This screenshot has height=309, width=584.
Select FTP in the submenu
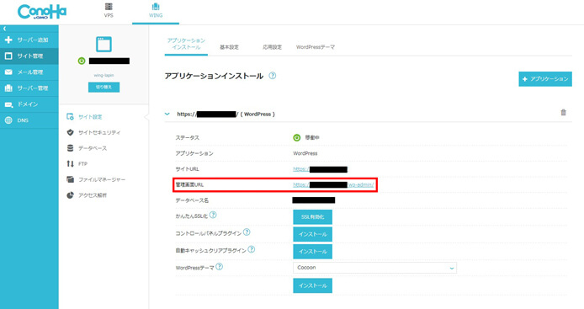point(82,163)
